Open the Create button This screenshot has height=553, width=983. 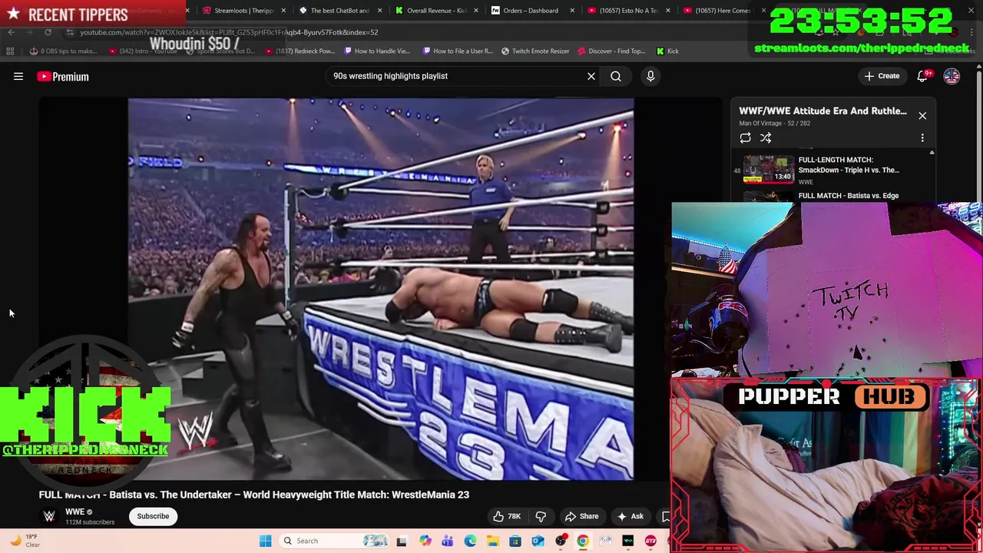pos(882,76)
